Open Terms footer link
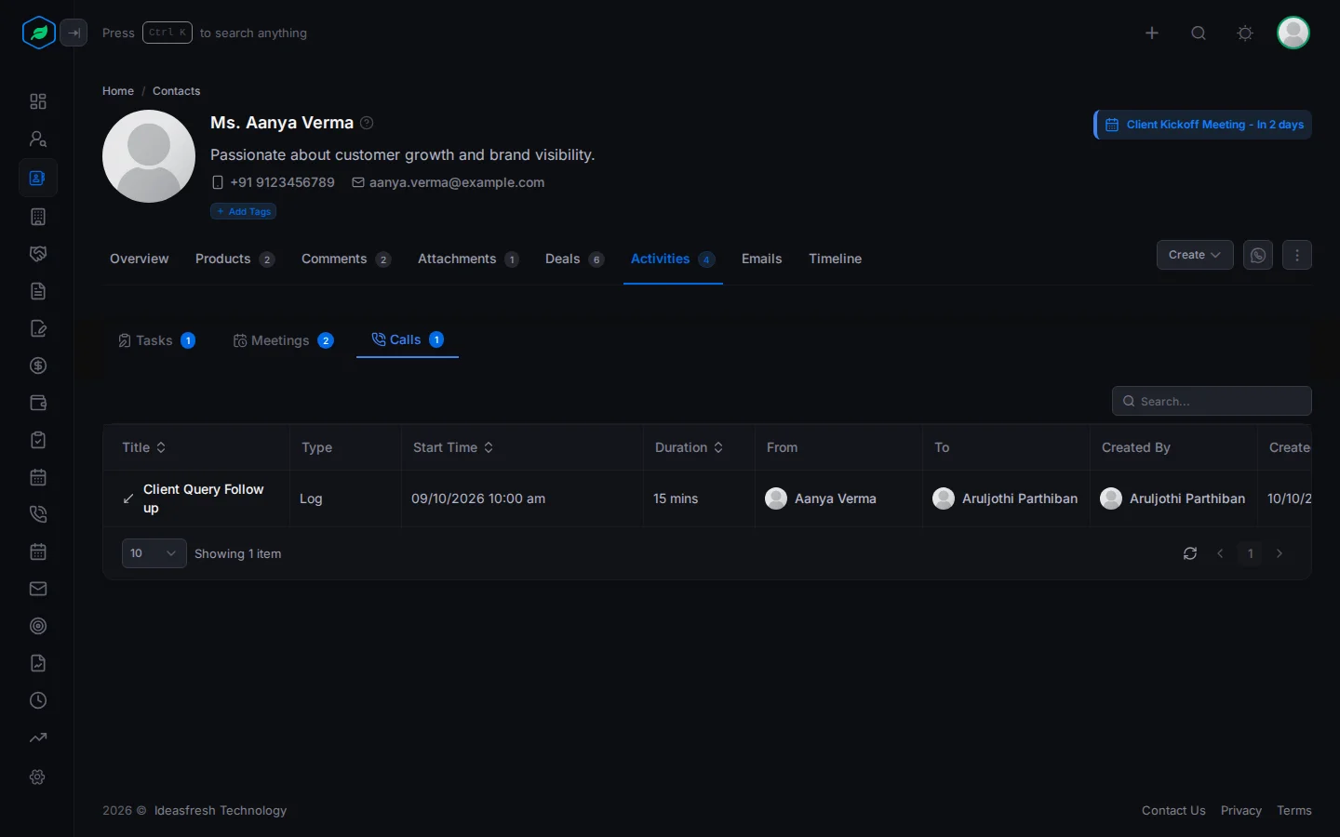This screenshot has height=837, width=1340. pyautogui.click(x=1294, y=810)
